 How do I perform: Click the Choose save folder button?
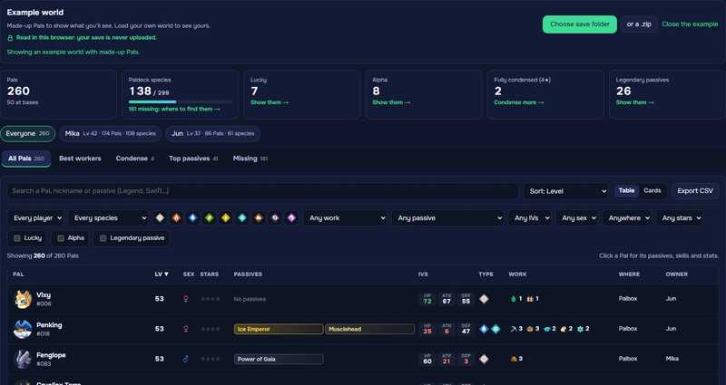[x=579, y=24]
